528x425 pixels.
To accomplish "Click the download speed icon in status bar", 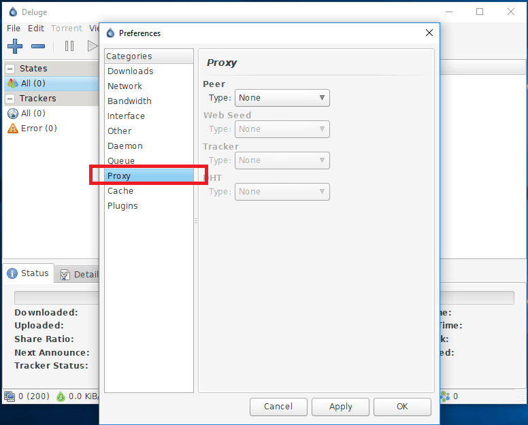I will click(61, 396).
